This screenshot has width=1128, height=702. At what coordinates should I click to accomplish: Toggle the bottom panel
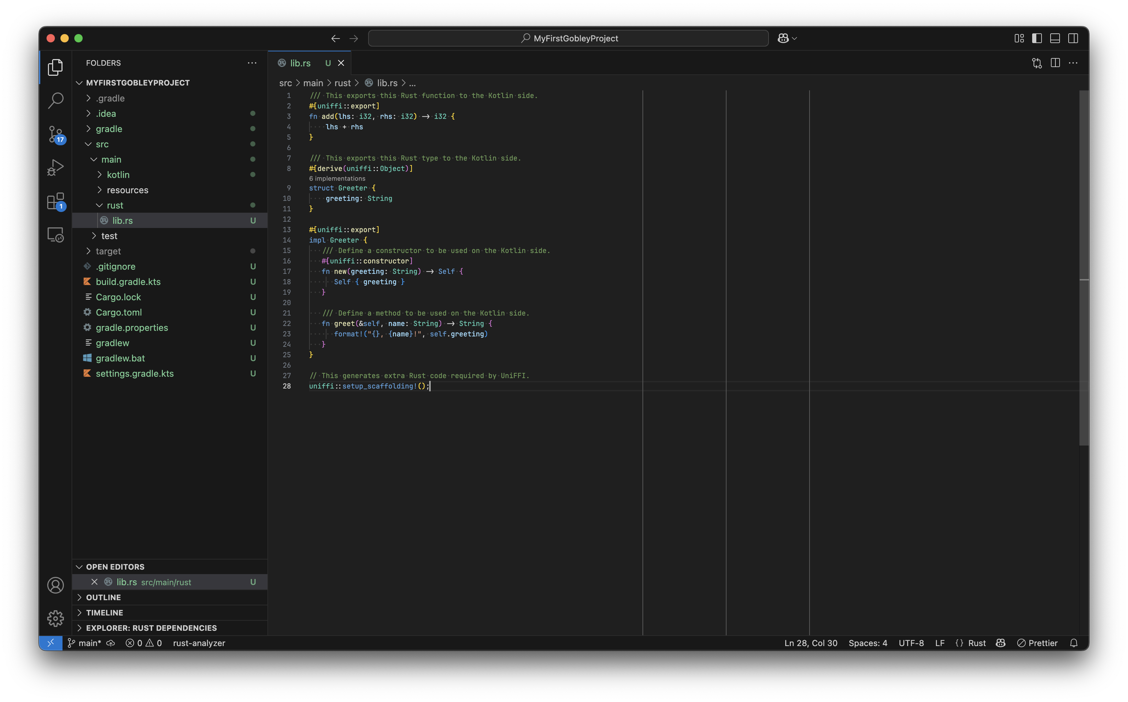pos(1055,38)
